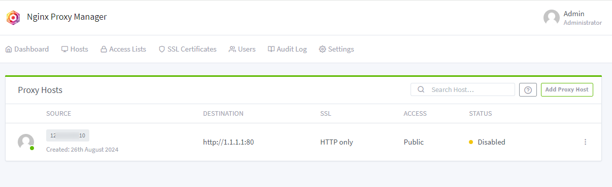Open the help question mark button
This screenshot has width=612, height=187.
pos(528,90)
